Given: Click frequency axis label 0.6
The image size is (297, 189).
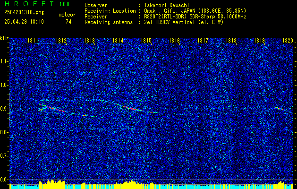Looking at the screenshot, I should point(4,180).
